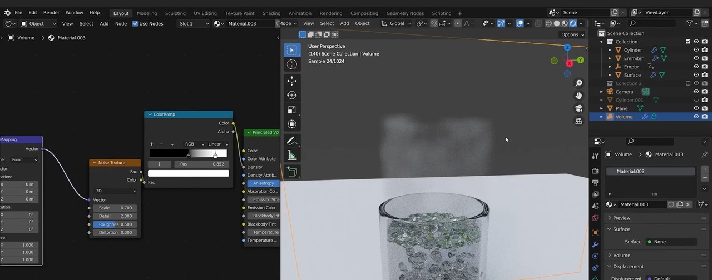Adjust the Noise Texture Roughness slider
The width and height of the screenshot is (712, 280).
tap(115, 224)
